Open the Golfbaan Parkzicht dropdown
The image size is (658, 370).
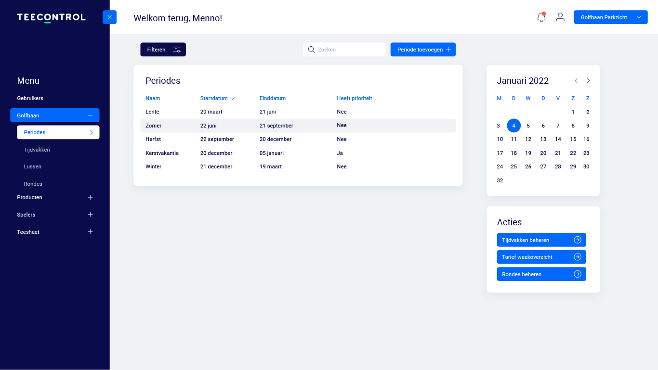click(610, 17)
